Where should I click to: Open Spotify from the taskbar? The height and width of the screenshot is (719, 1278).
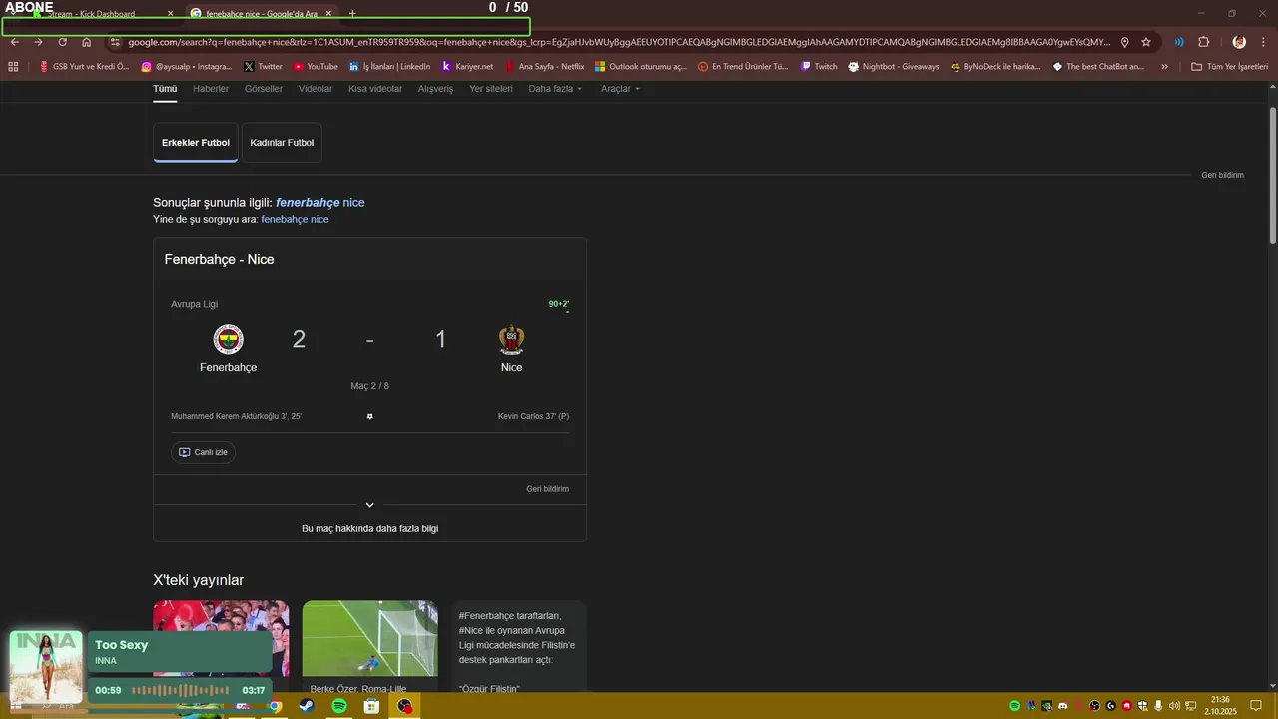(339, 706)
